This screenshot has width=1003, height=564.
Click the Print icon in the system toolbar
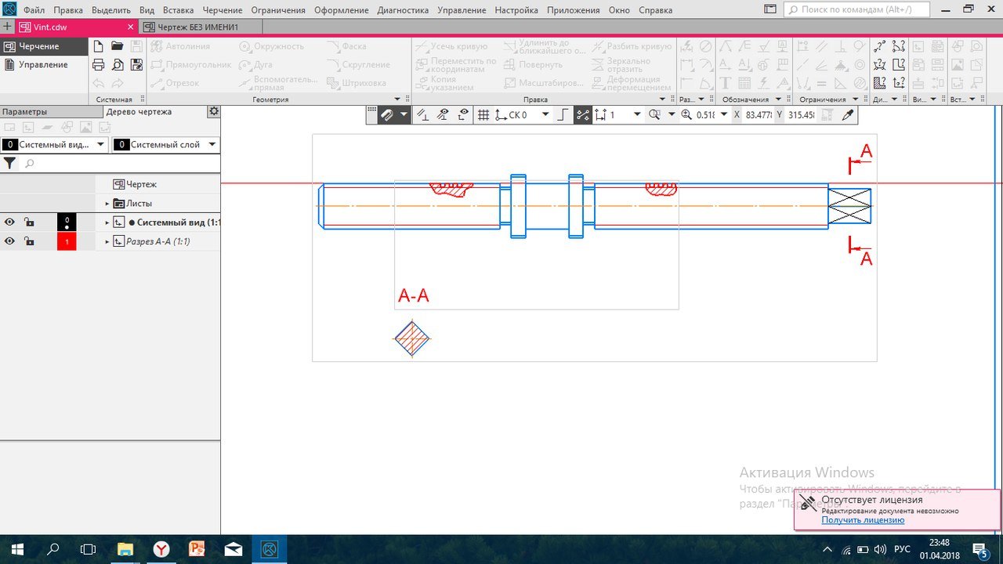pyautogui.click(x=99, y=65)
